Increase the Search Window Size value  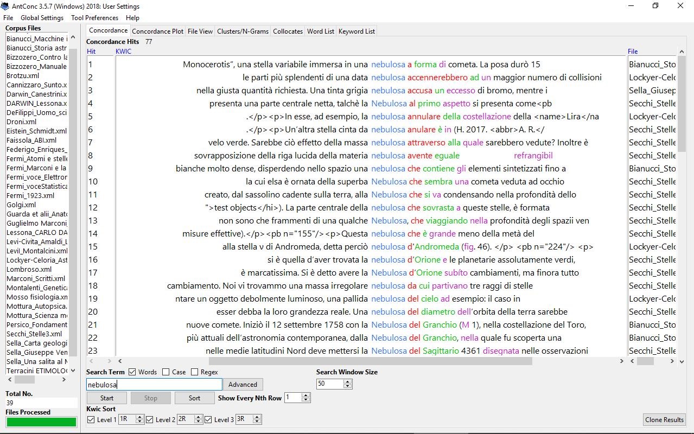coord(348,381)
